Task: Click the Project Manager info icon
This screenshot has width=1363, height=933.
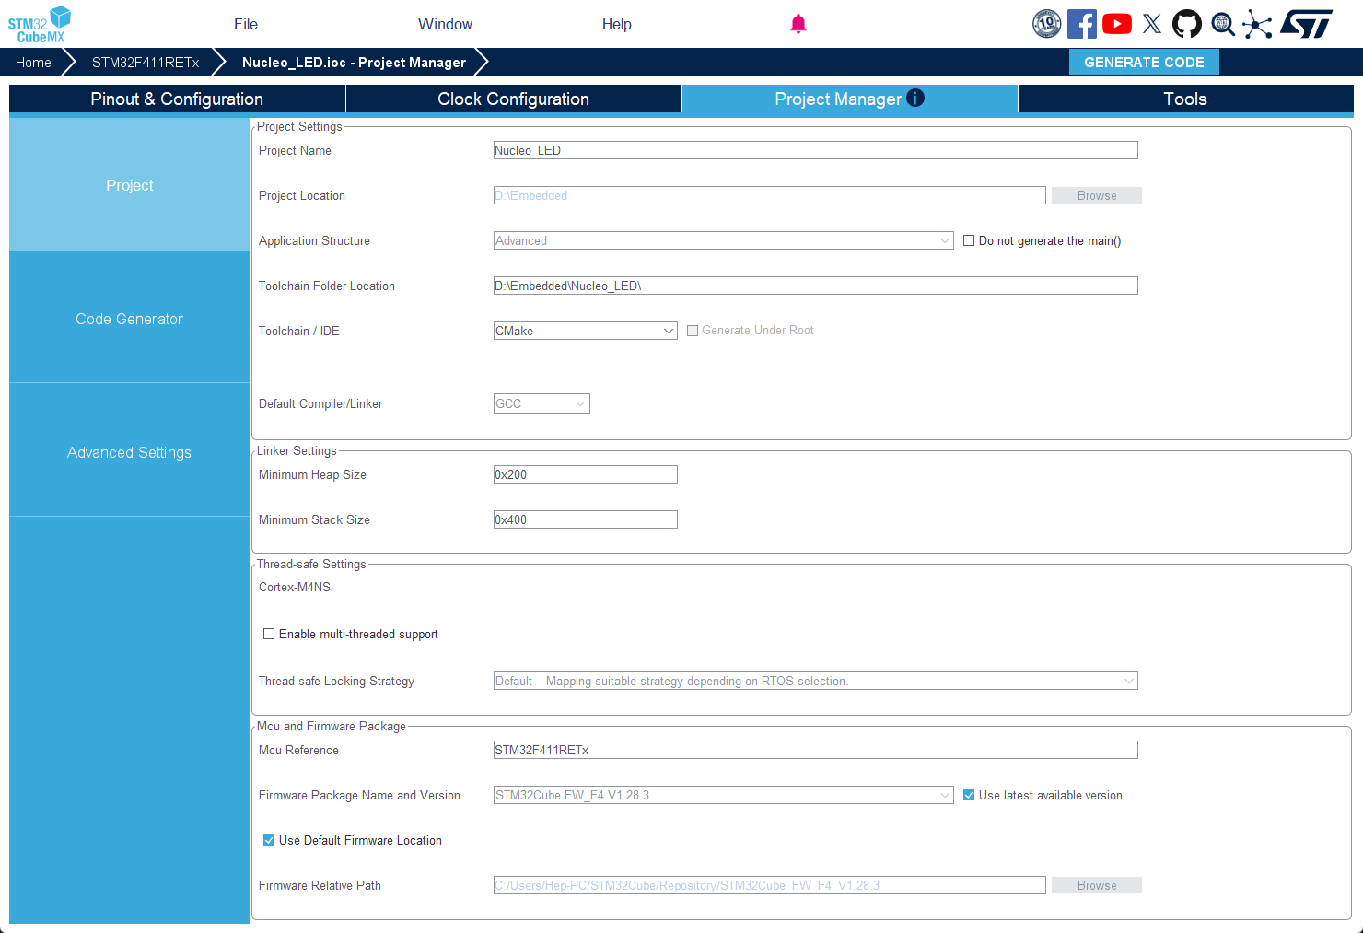Action: (915, 98)
